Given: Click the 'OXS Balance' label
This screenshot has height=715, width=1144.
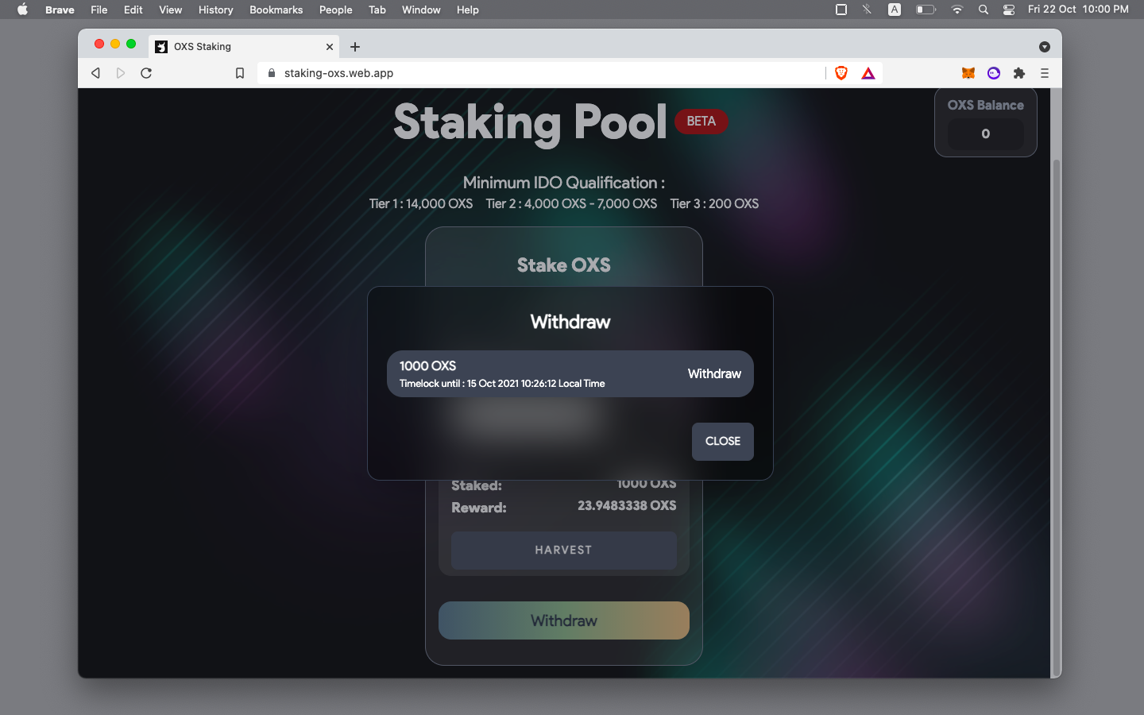Looking at the screenshot, I should point(986,105).
